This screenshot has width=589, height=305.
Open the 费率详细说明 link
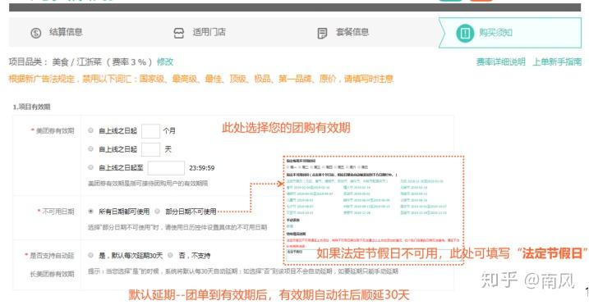pos(501,61)
